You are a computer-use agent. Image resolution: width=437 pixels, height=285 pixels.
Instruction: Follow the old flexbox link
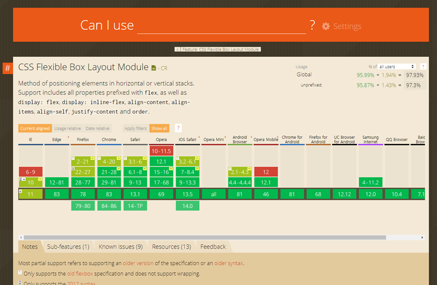pos(80,274)
